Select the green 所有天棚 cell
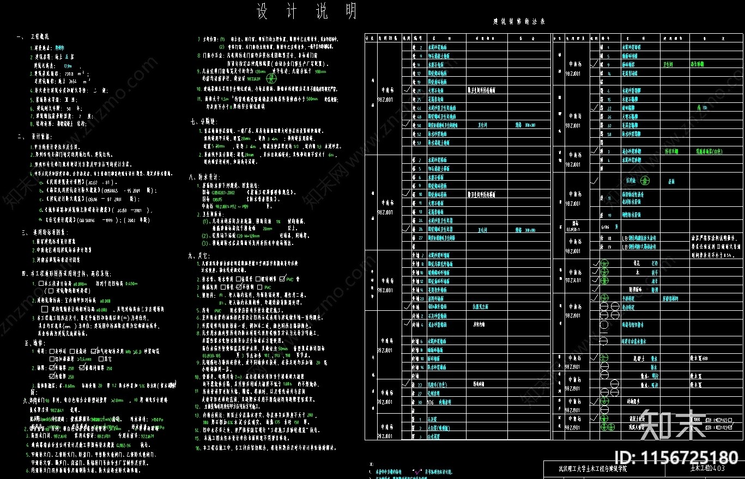 click(670, 151)
